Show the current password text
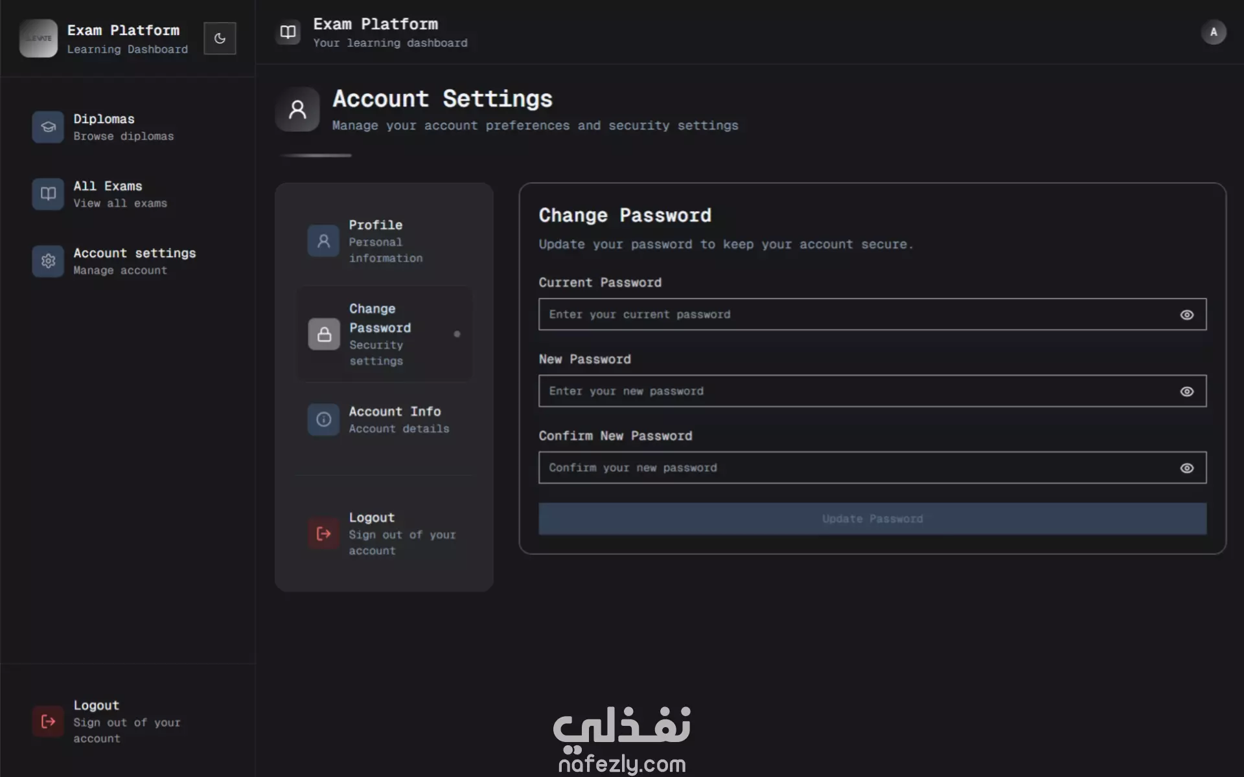The width and height of the screenshot is (1244, 777). [x=1186, y=315]
